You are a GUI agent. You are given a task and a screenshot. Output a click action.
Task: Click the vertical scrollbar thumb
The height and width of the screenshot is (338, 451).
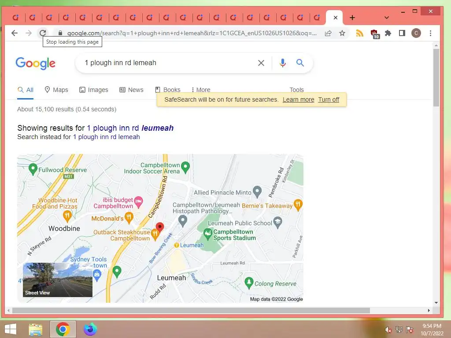click(436, 77)
